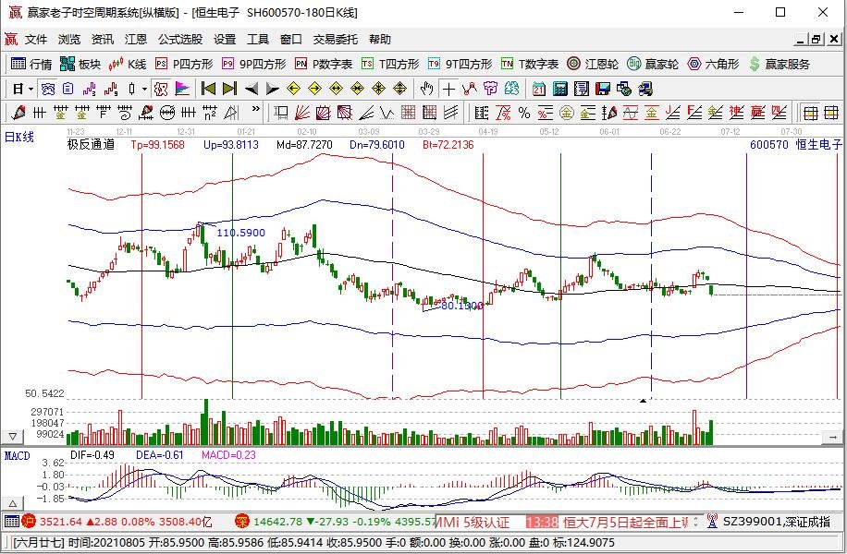Open the 江恩轮 tool
The image size is (847, 554).
[x=593, y=65]
